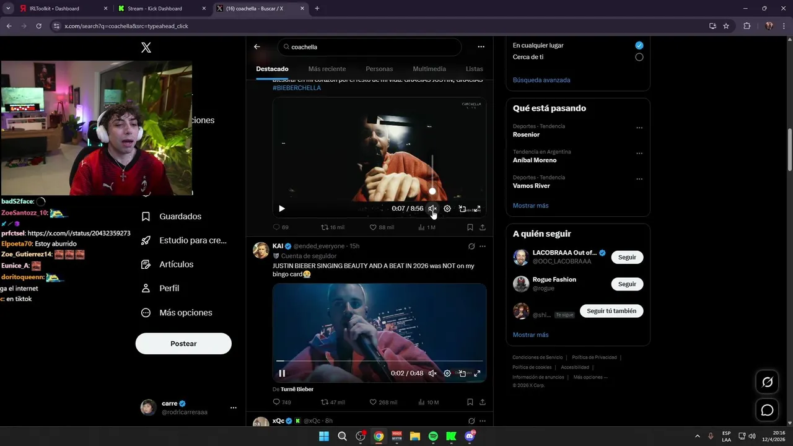Reply to post with 69 comments
793x446 pixels.
click(281, 227)
